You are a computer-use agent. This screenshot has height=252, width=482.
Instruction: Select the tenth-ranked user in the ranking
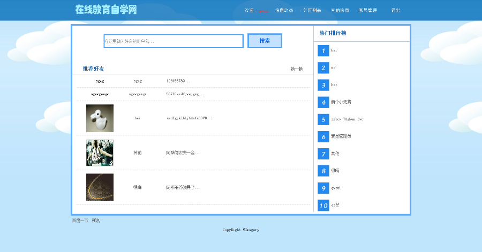335,205
